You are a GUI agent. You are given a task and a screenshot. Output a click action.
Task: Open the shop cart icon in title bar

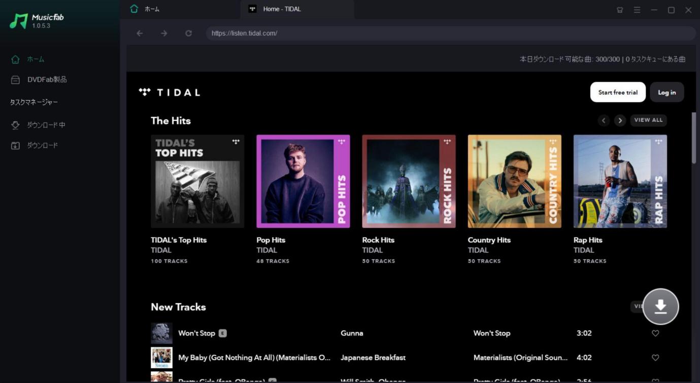point(620,10)
